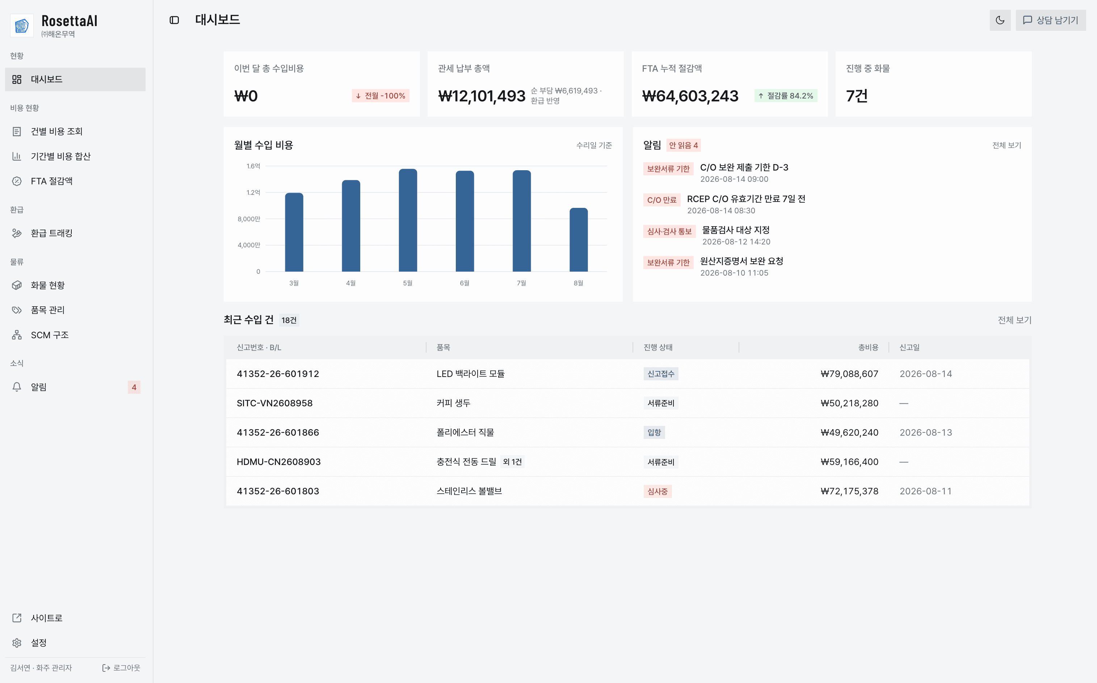
Task: Click 진행 중 화물 value 7건
Action: click(857, 96)
